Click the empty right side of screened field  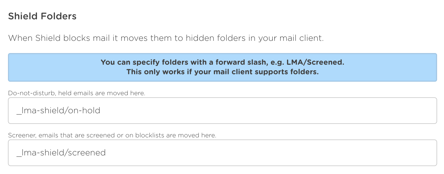click(345, 153)
